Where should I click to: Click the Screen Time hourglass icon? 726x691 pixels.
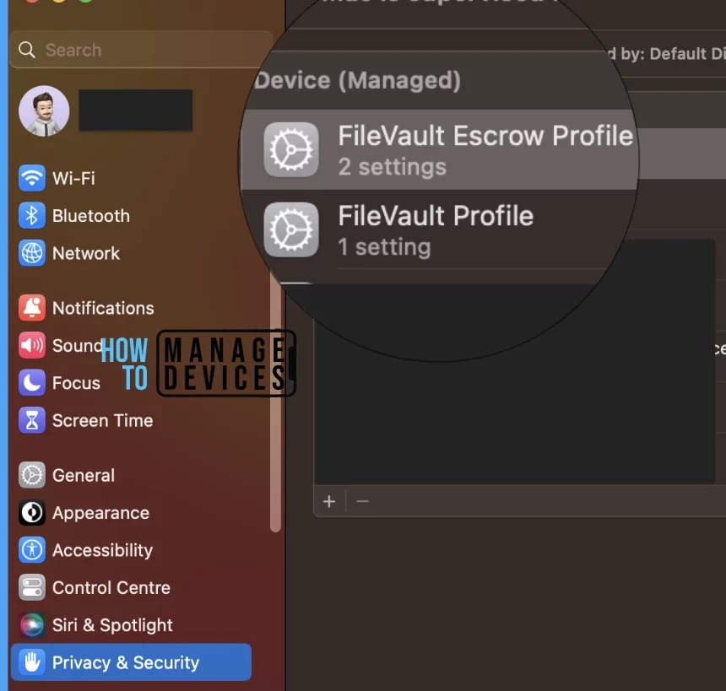tap(32, 420)
